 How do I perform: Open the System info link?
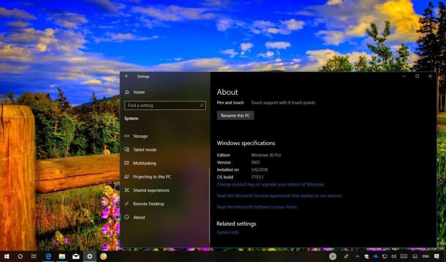(x=227, y=232)
